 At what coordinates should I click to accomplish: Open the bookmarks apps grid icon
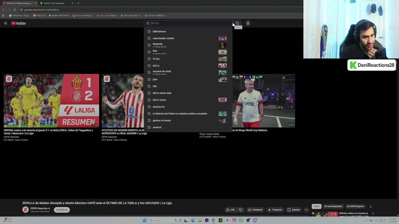pyautogui.click(x=3, y=15)
